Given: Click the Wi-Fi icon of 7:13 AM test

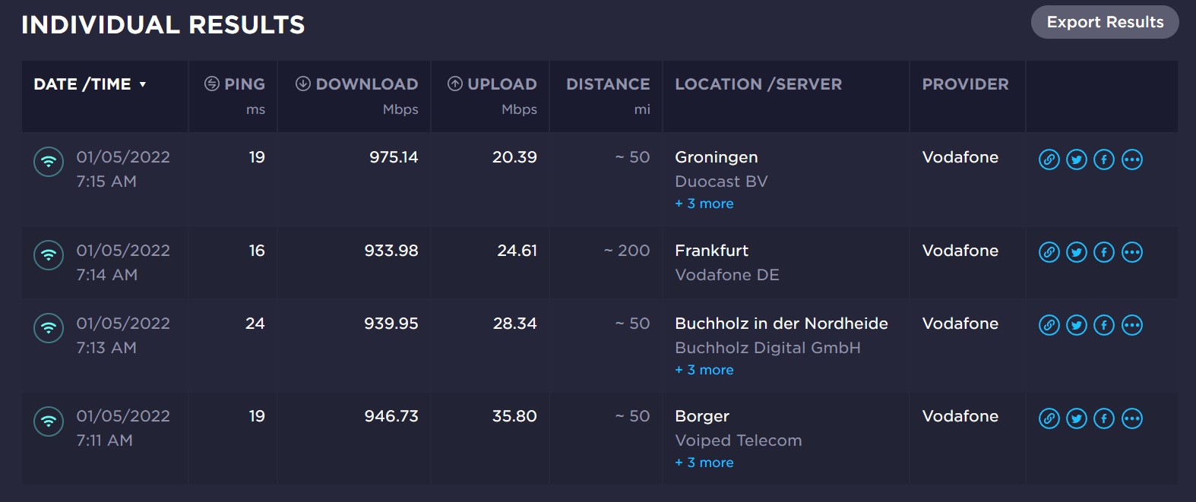Looking at the screenshot, I should pos(49,327).
